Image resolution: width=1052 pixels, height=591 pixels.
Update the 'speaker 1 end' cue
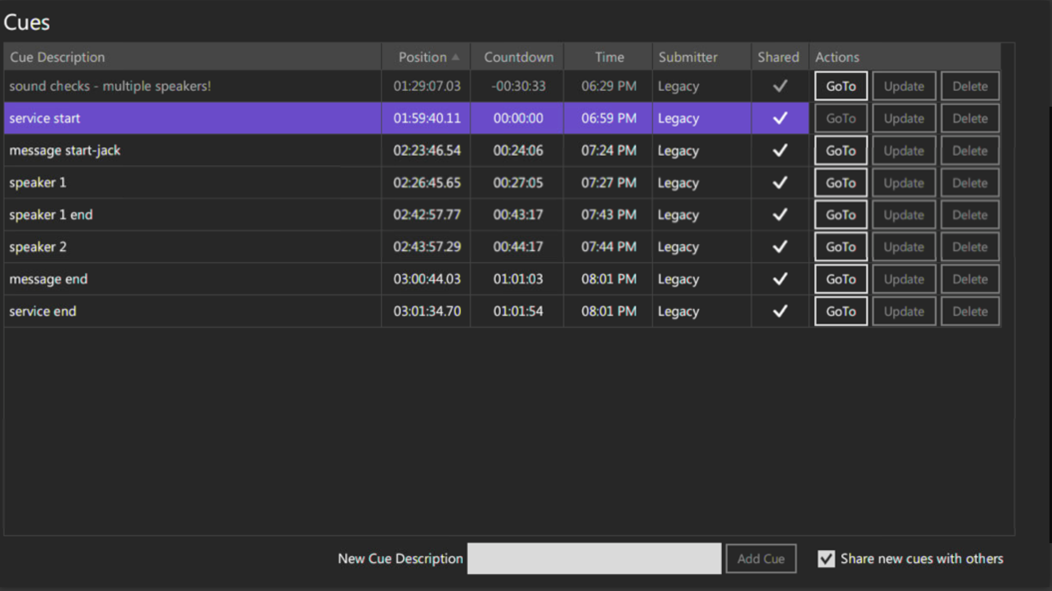tap(904, 215)
